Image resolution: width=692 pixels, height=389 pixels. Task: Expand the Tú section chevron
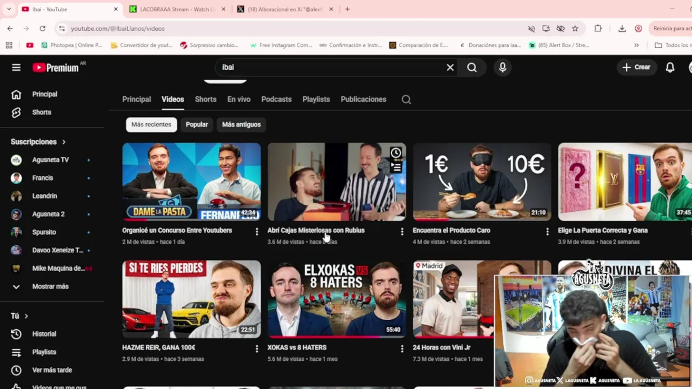(x=26, y=316)
